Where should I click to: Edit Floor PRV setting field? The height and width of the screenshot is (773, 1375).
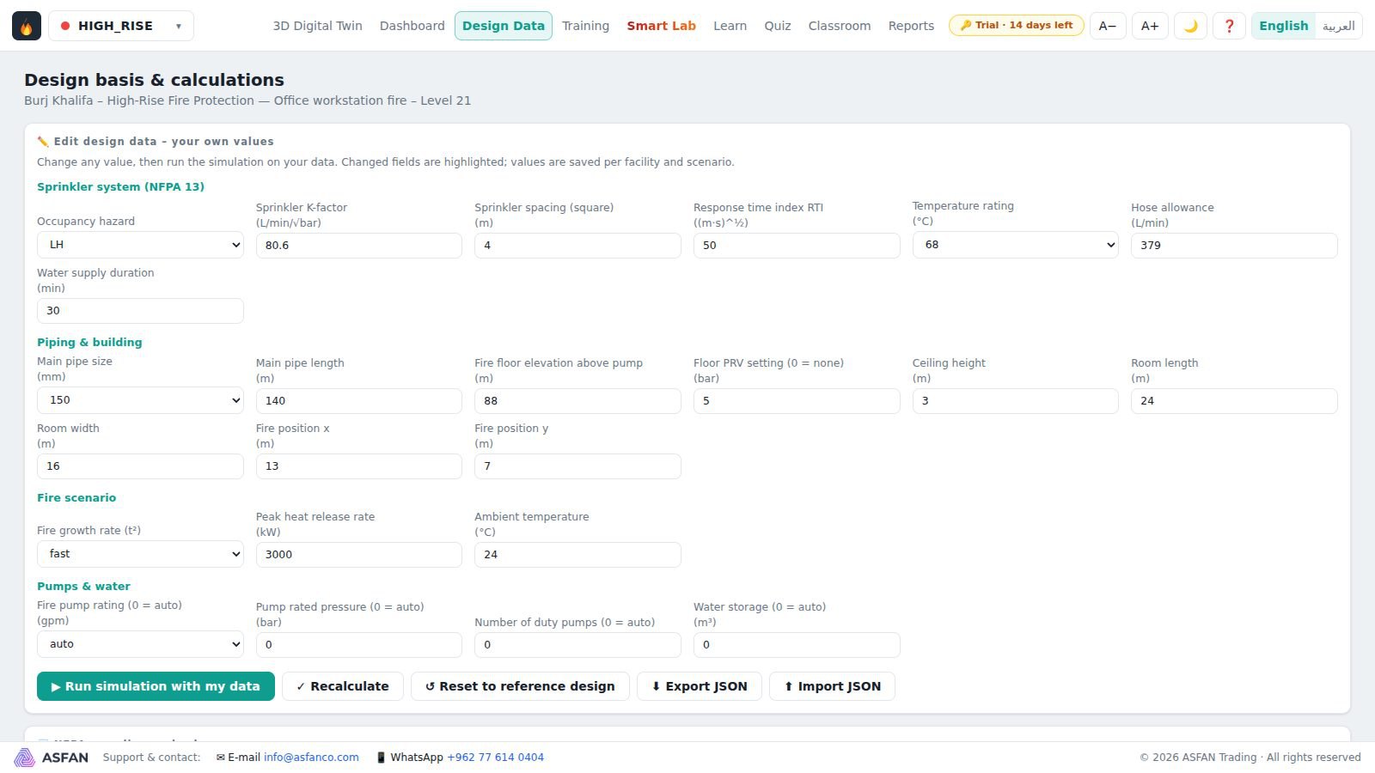797,401
